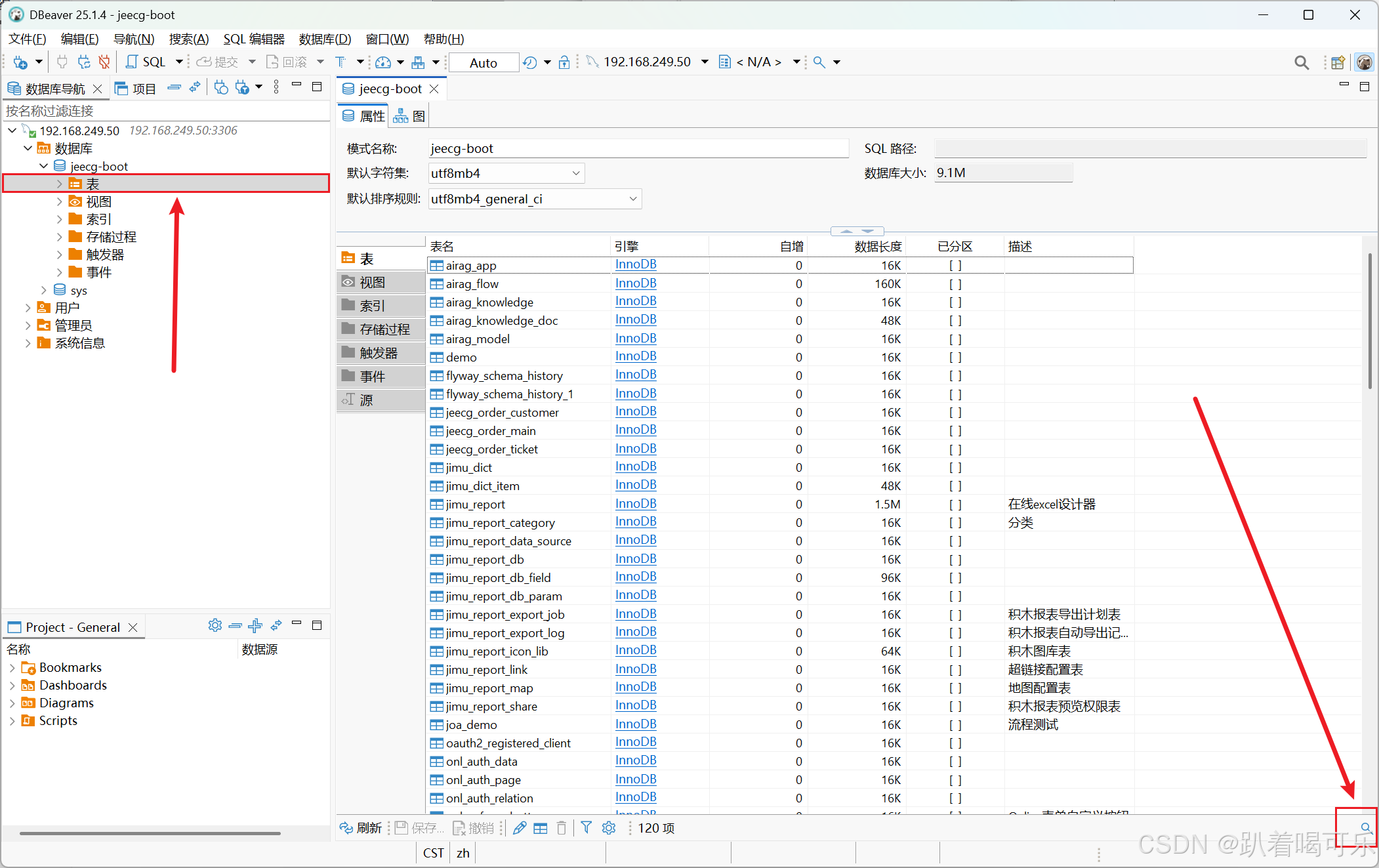
Task: Open grid settings via the gear icon
Action: click(x=608, y=828)
